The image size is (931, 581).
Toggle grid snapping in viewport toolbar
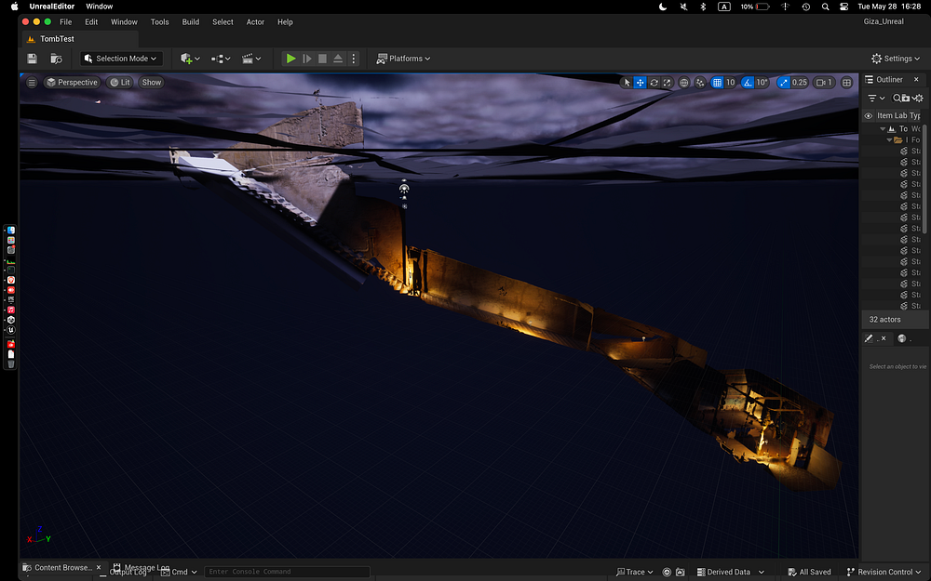[x=717, y=83]
